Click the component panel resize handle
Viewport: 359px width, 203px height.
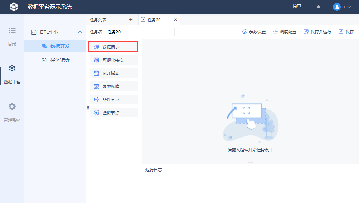click(88, 108)
